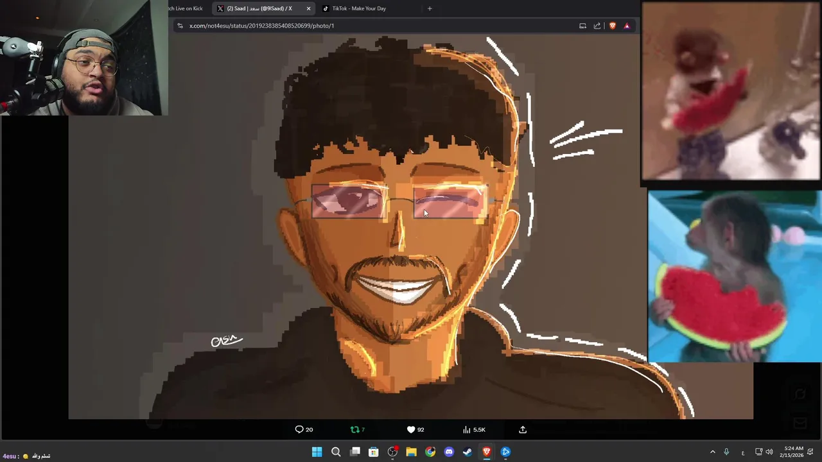The height and width of the screenshot is (462, 822).
Task: Open Microsoft Store from the taskbar
Action: (374, 452)
